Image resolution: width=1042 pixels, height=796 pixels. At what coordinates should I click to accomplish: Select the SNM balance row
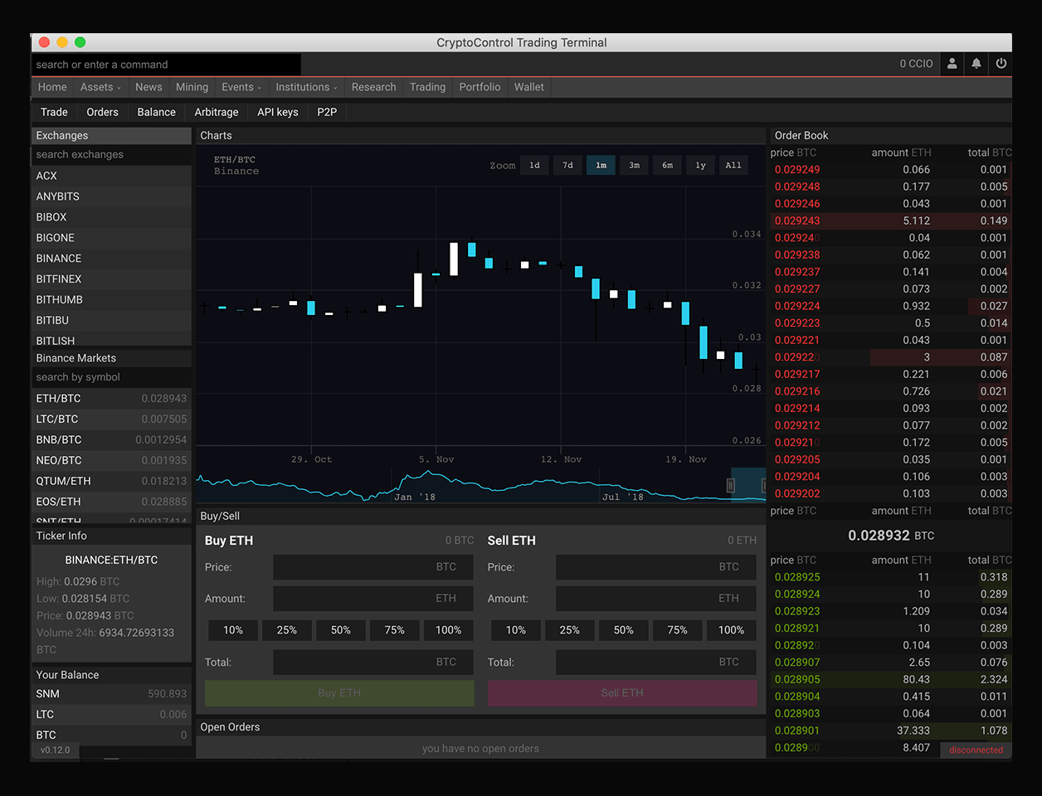pyautogui.click(x=111, y=694)
